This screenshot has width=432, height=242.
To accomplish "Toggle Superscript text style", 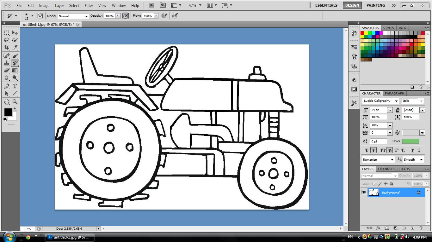I will (397, 150).
